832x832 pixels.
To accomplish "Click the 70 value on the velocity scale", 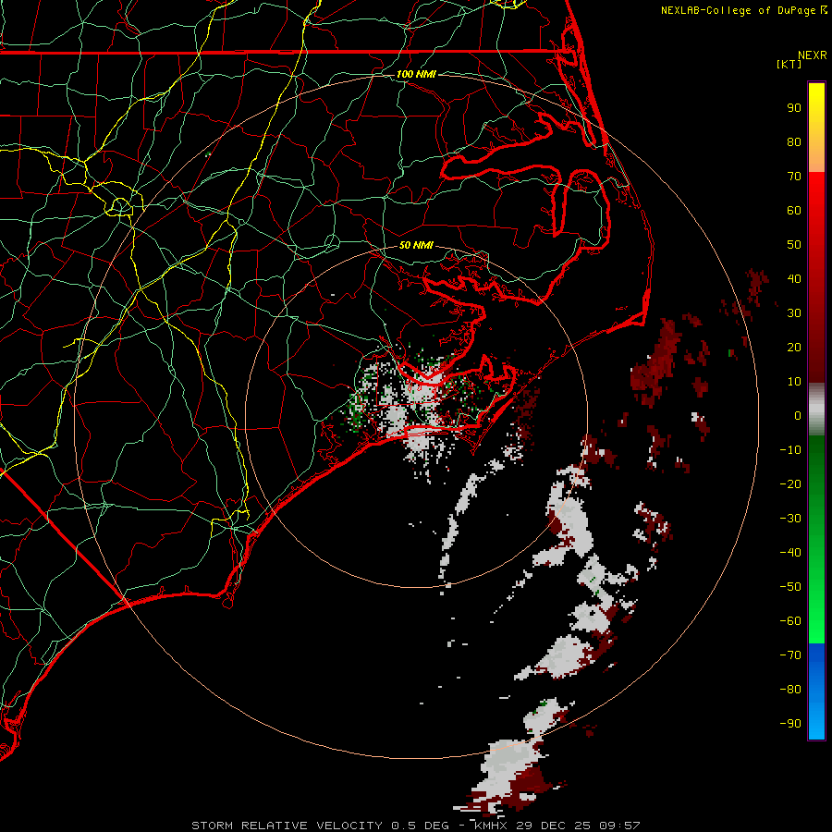I will [794, 177].
